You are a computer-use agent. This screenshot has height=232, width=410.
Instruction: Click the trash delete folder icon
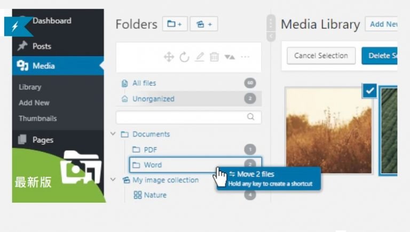(214, 57)
